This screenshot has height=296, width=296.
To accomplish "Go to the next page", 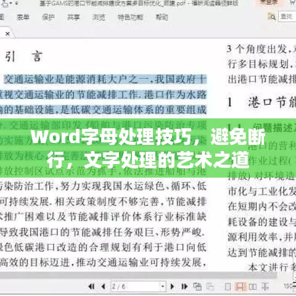I will click(172, 286).
